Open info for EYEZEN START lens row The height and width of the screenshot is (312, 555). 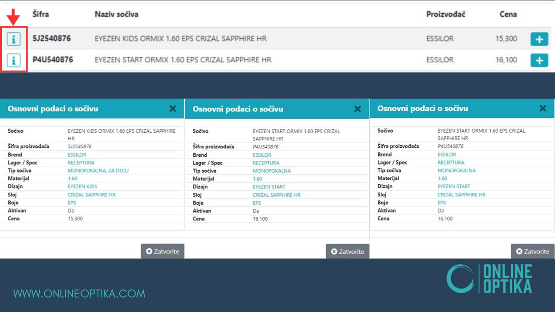tap(13, 60)
